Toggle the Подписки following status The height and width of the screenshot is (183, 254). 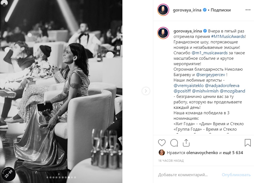[221, 10]
